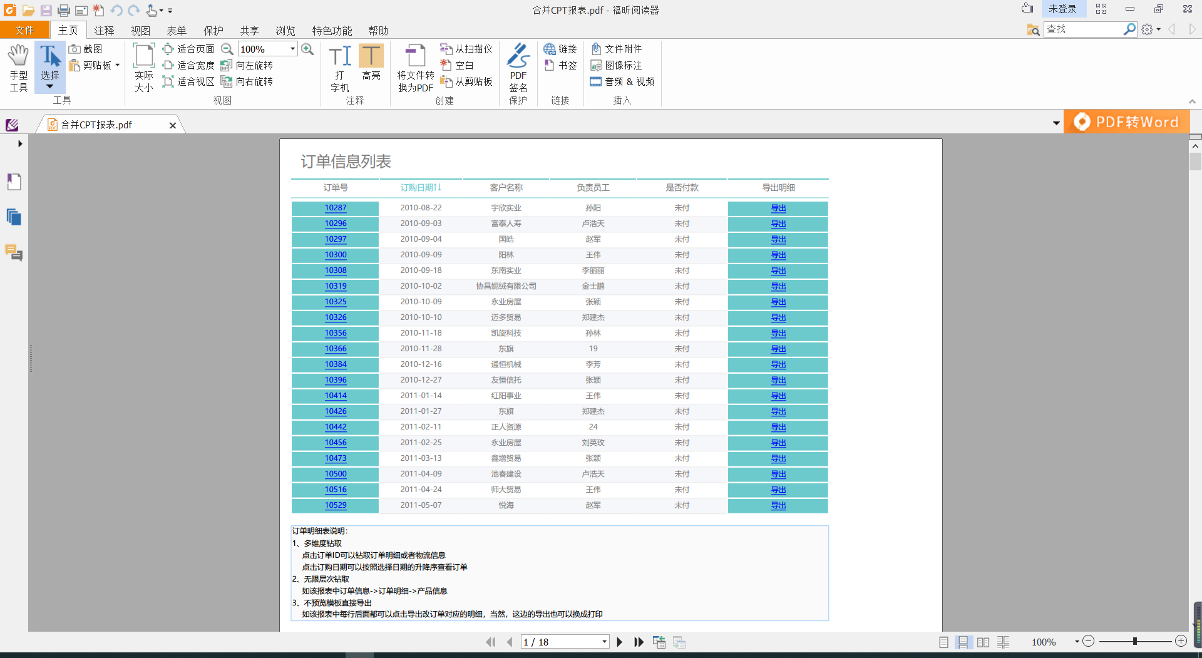The height and width of the screenshot is (658, 1202).
Task: Open the 注释 ribbon tab
Action: tap(104, 31)
